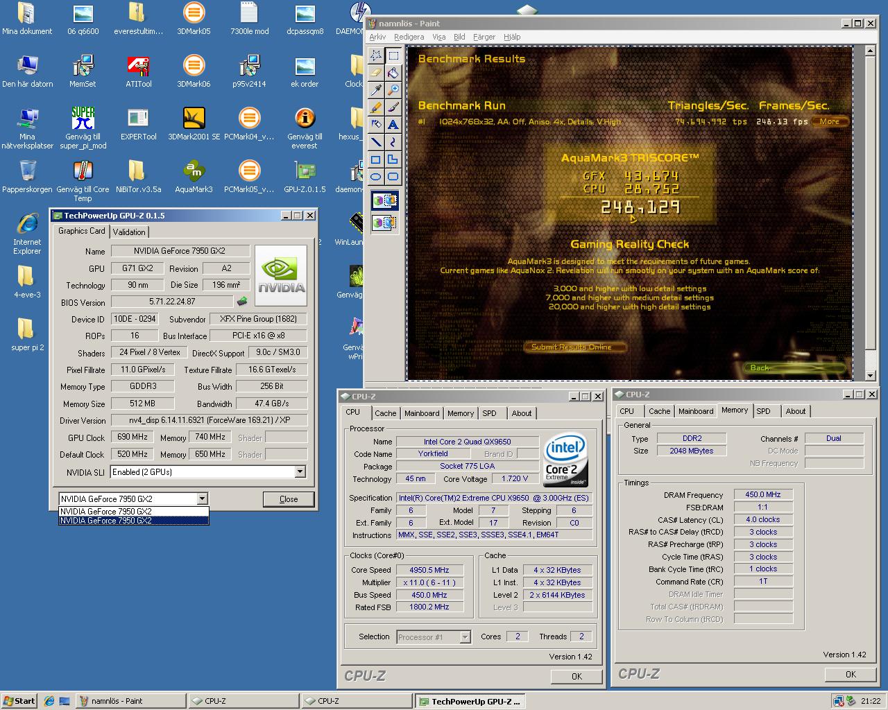
Task: Select the Free-Form Select tool in Paint
Action: point(376,55)
